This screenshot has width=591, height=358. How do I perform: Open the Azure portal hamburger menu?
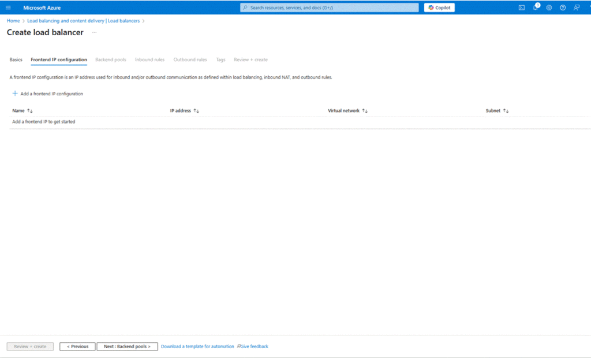coord(8,8)
